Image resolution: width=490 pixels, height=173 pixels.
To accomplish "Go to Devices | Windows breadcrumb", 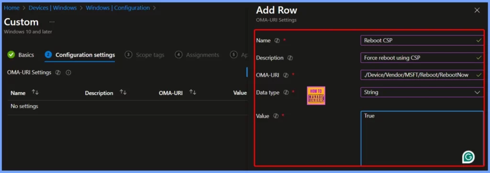I will point(53,8).
